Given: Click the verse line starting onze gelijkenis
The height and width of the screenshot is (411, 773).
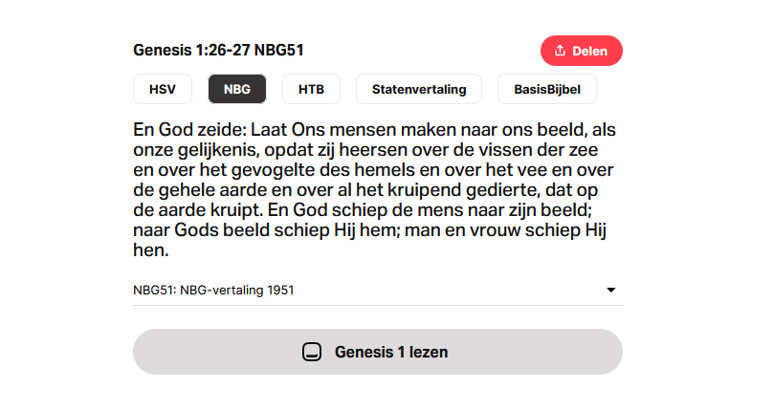Looking at the screenshot, I should pyautogui.click(x=365, y=150).
